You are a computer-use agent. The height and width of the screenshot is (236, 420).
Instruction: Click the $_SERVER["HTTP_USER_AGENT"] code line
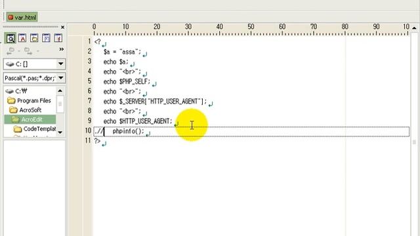tap(155, 101)
